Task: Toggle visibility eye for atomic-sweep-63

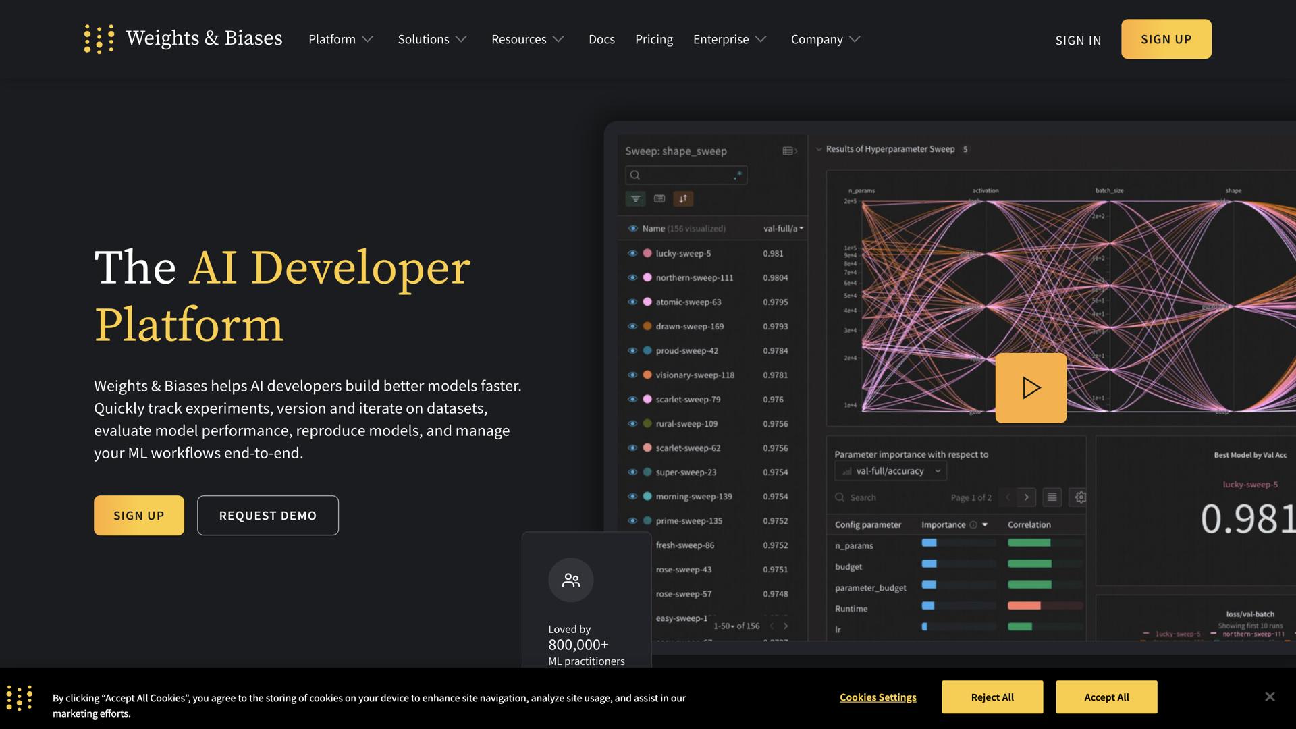Action: click(632, 302)
